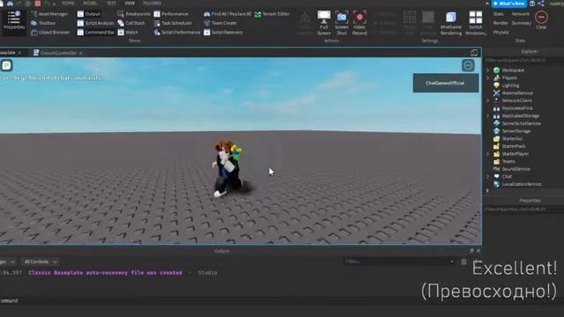The image size is (564, 317).
Task: Click Switch Windows button
Action: (x=476, y=23)
